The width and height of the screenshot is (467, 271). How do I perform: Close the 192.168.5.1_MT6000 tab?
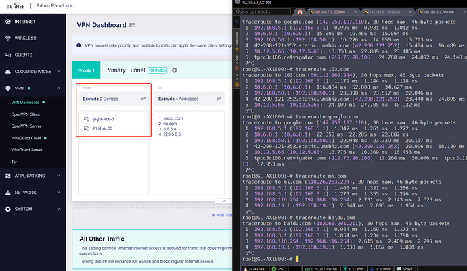tap(410, 12)
